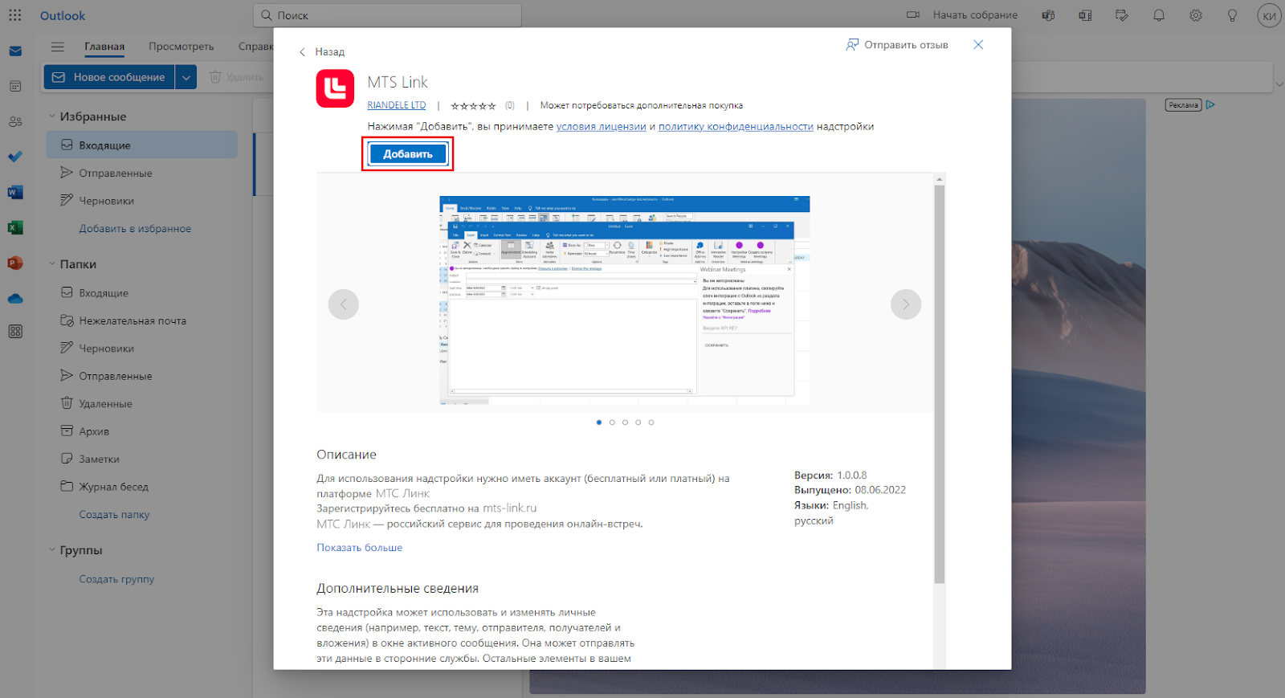Click Показать больше link
Viewport: 1285px width, 698px height.
pos(359,548)
